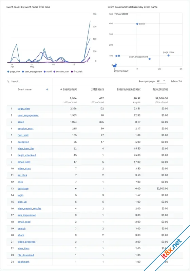The width and height of the screenshot is (190, 271).
Task: Open the purchase event link
Action: [x=23, y=189]
